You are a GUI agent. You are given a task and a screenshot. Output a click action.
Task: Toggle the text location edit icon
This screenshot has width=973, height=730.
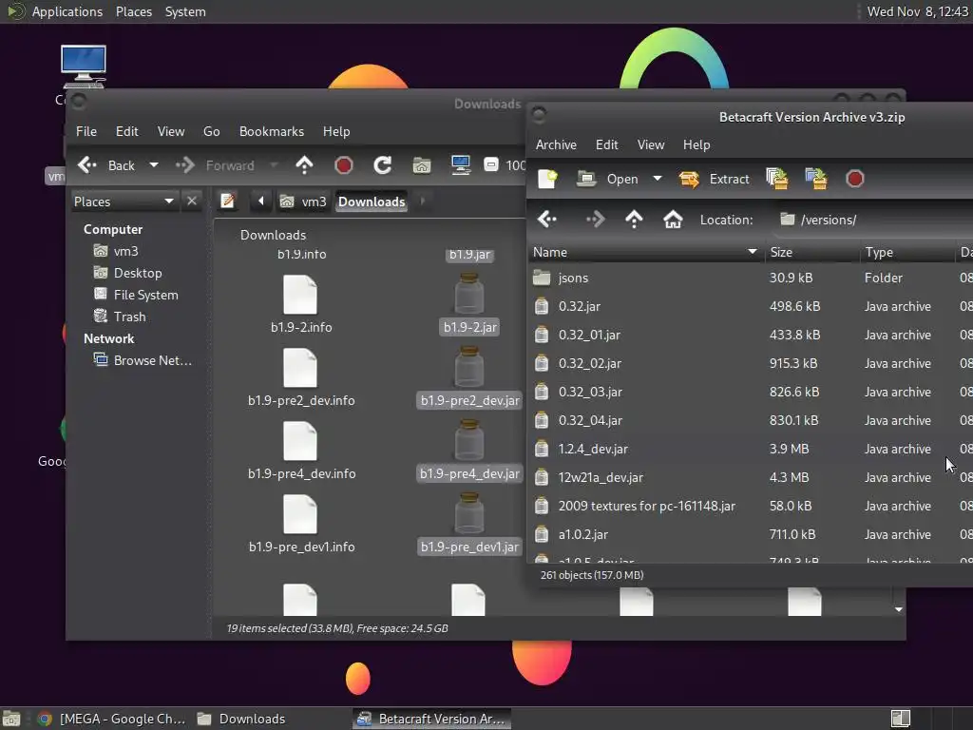coord(228,202)
